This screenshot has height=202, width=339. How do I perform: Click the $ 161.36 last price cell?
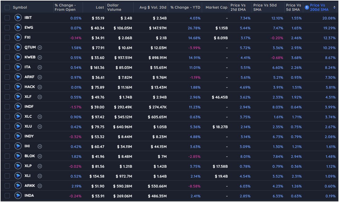97,68
